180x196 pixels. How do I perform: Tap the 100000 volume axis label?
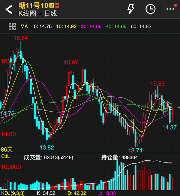click(x=11, y=167)
